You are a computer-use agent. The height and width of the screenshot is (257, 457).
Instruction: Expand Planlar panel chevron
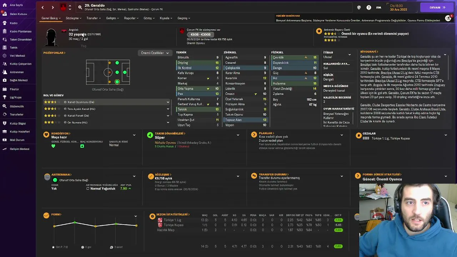click(x=342, y=135)
